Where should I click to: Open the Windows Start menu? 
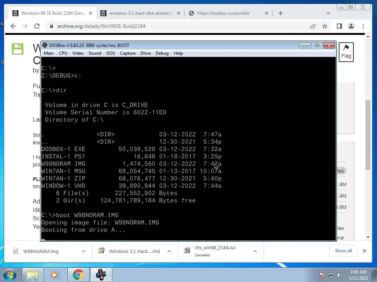click(x=10, y=275)
